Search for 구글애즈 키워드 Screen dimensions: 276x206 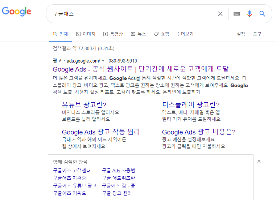click(70, 193)
